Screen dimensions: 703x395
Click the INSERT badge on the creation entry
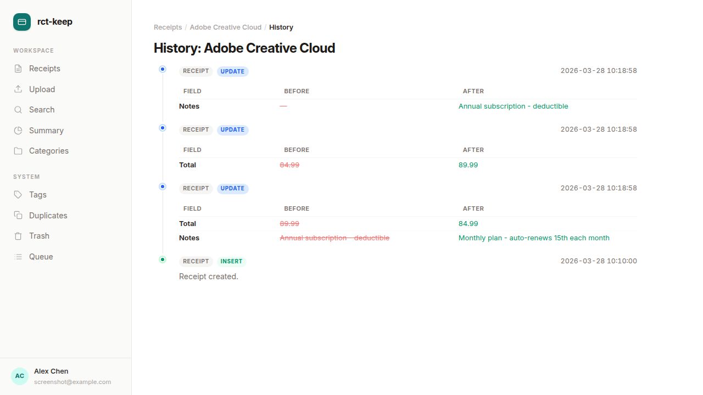(231, 261)
